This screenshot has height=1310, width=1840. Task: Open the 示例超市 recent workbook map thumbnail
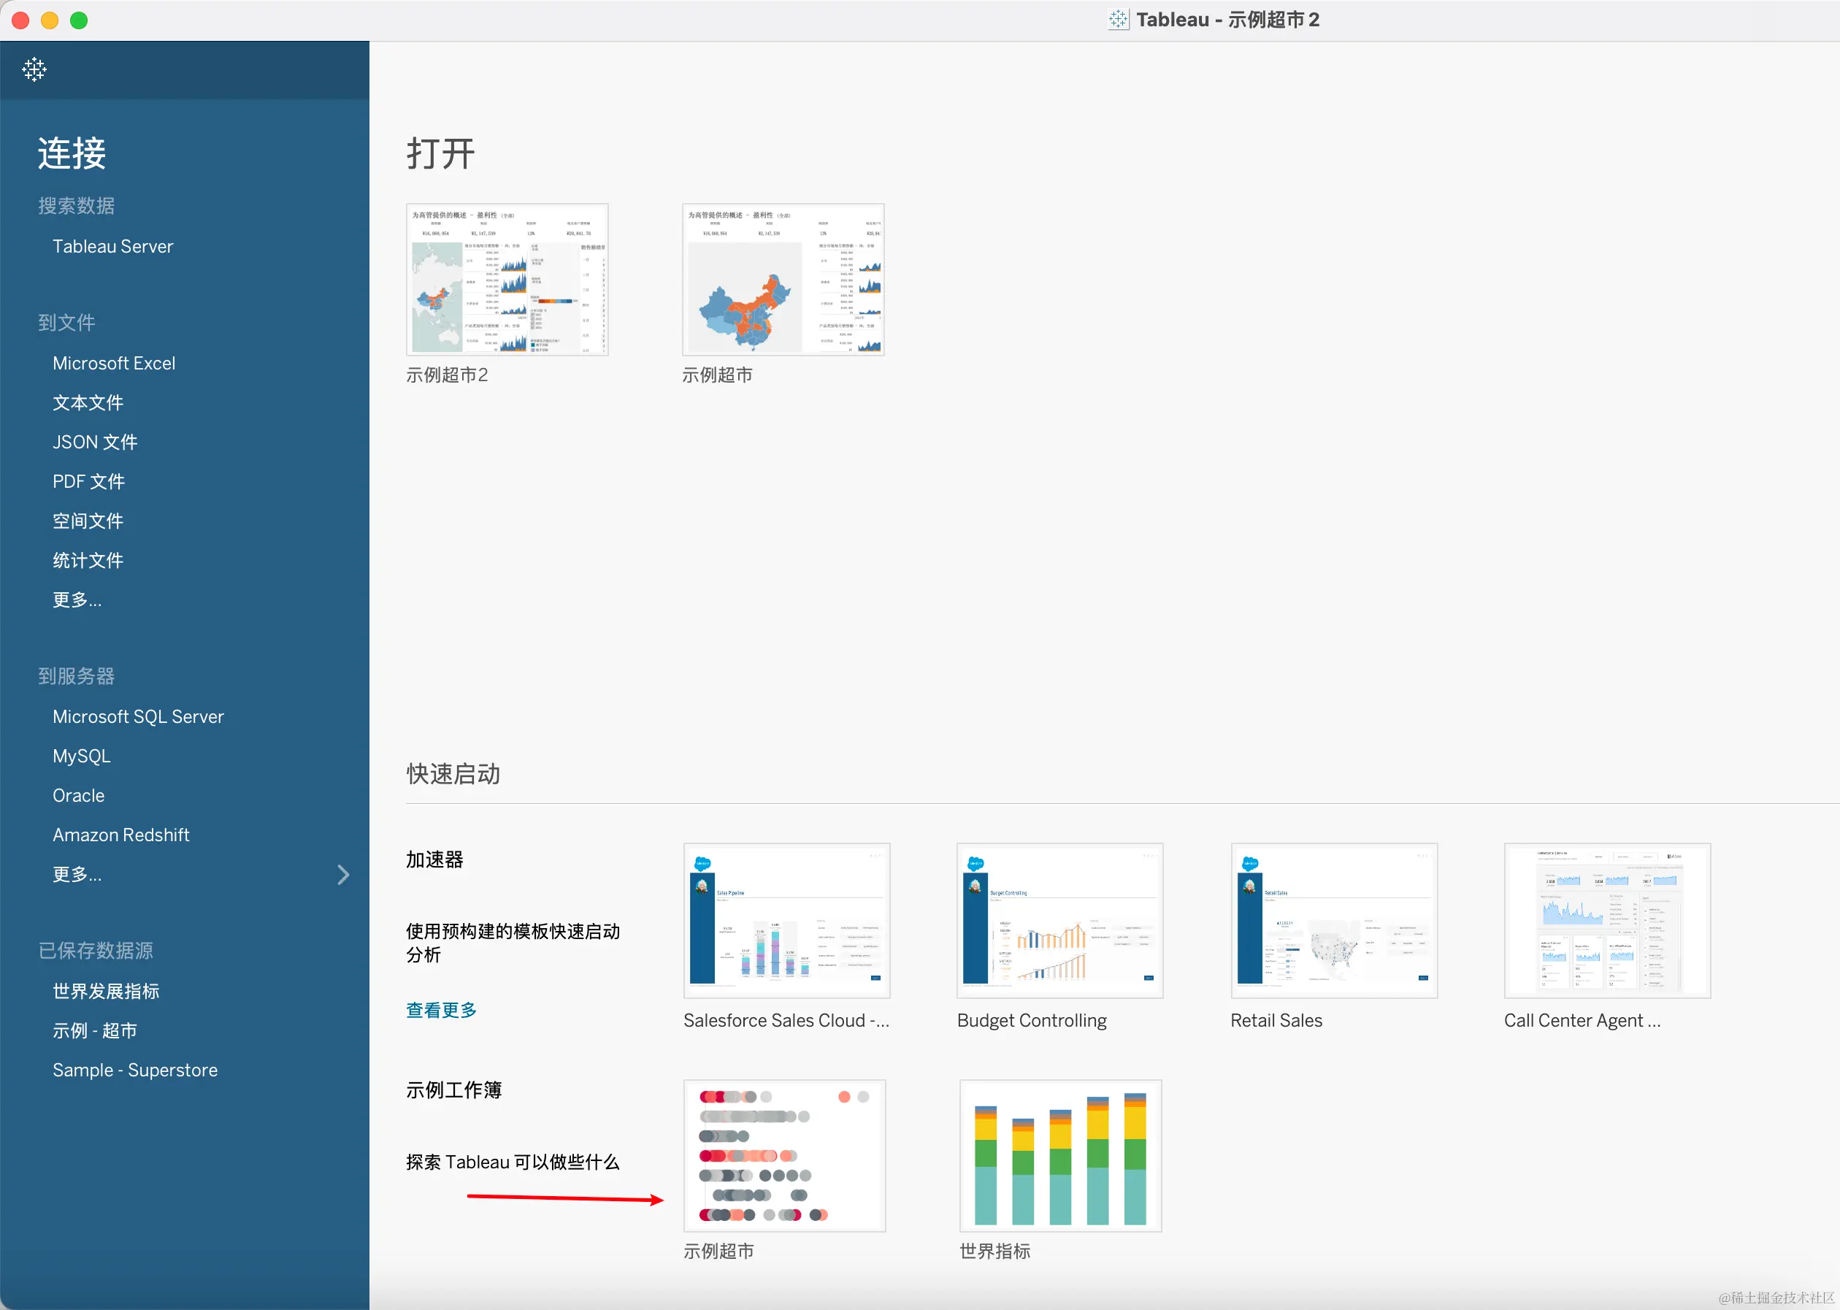(x=783, y=279)
